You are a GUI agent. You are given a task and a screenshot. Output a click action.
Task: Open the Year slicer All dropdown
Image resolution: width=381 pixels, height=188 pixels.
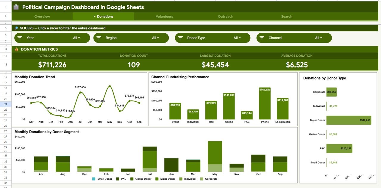[76, 38]
